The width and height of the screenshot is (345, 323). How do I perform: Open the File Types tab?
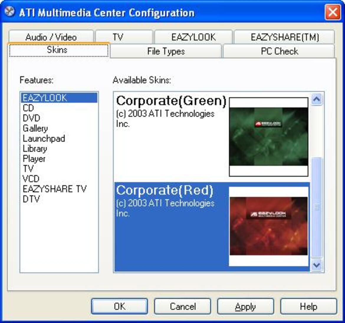pos(166,51)
